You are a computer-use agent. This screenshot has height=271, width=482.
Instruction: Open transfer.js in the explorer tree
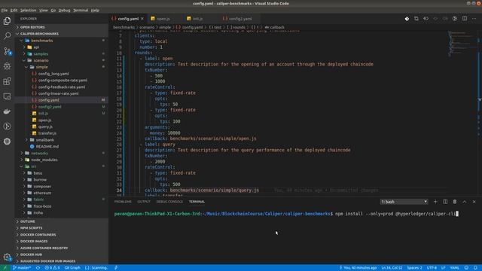(47, 133)
